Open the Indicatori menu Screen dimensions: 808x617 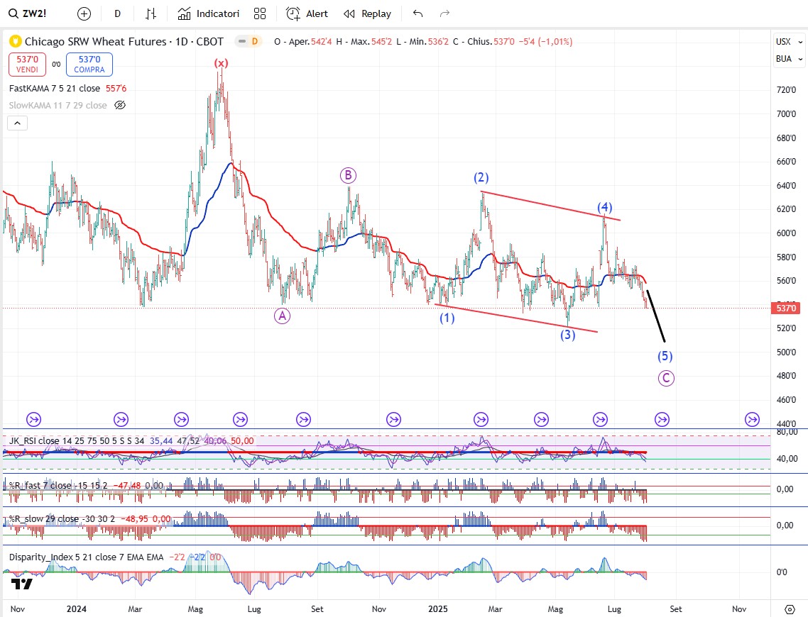tap(209, 13)
